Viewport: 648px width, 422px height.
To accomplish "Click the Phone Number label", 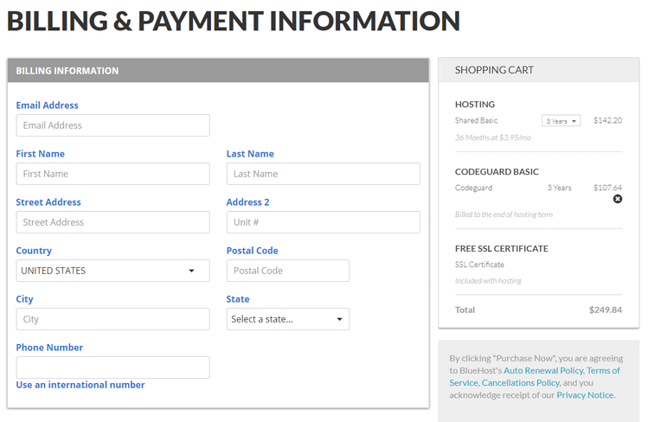I will [49, 348].
